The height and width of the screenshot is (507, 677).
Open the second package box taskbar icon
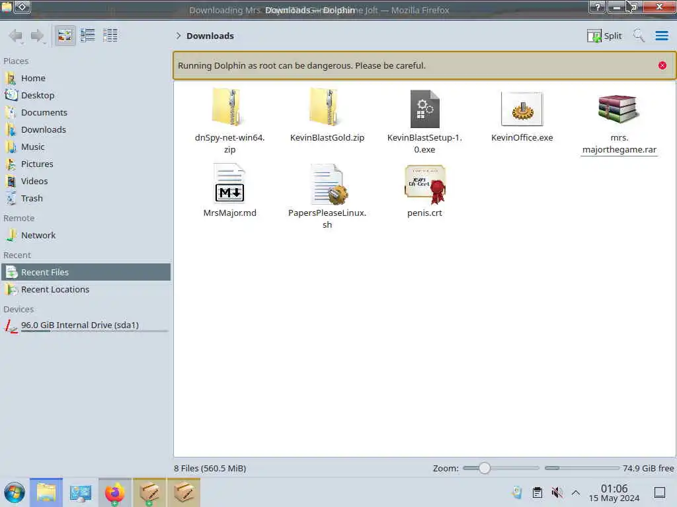click(x=184, y=492)
